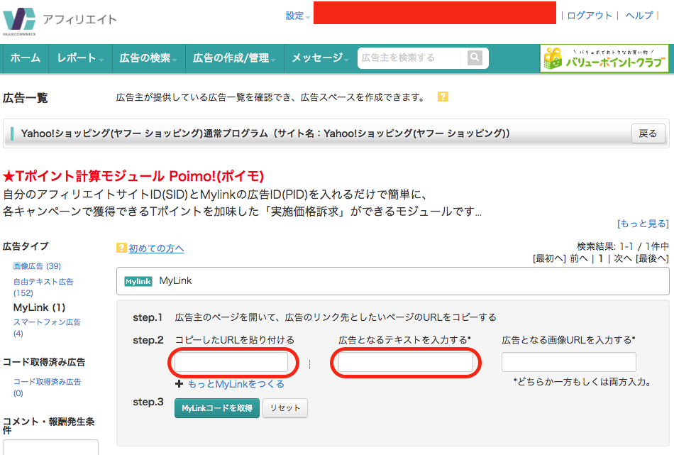Viewport: 674px width, 455px height.
Task: Click the search magnifier icon
Action: click(x=475, y=57)
